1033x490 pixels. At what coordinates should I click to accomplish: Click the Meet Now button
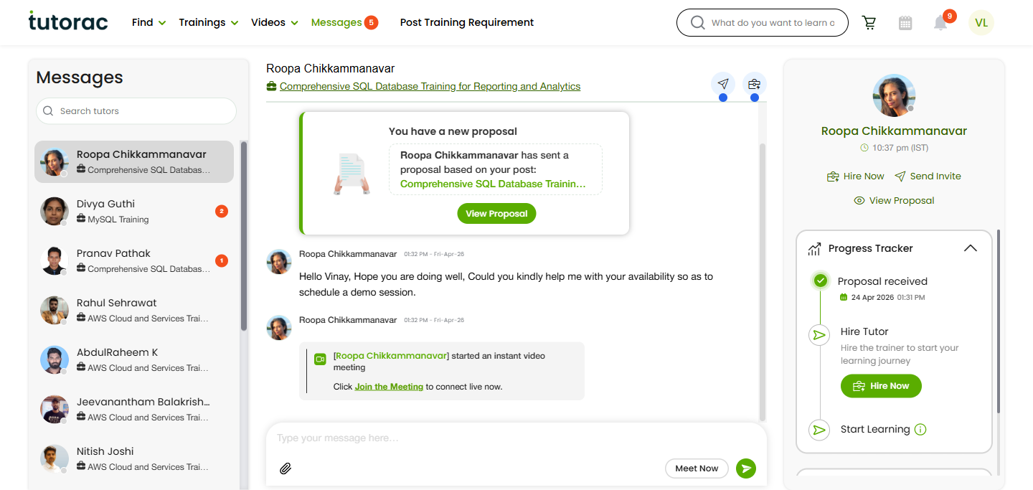click(697, 468)
